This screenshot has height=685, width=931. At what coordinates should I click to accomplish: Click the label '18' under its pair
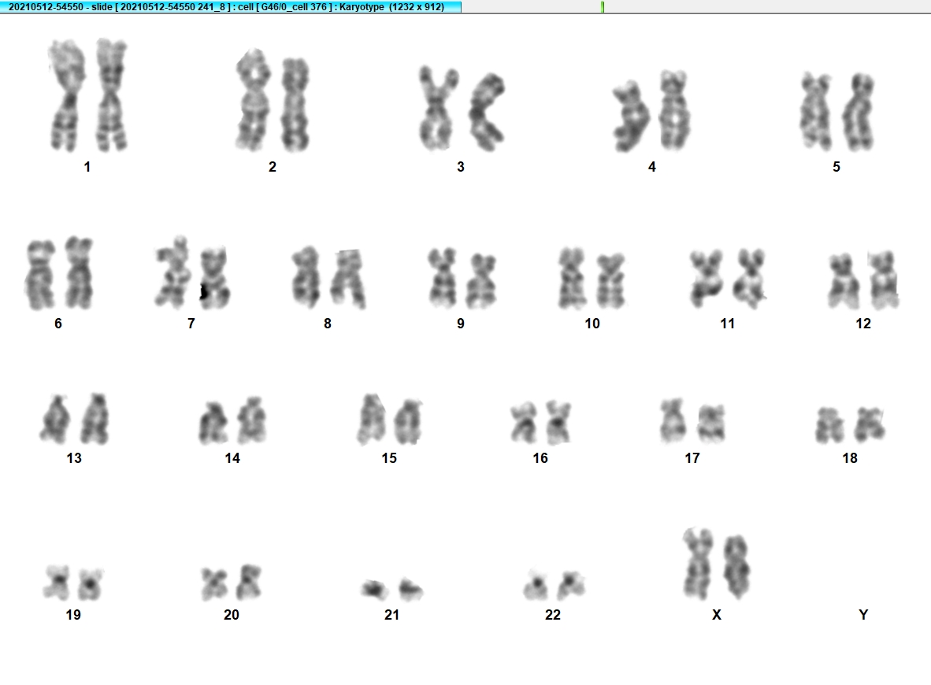(x=850, y=458)
